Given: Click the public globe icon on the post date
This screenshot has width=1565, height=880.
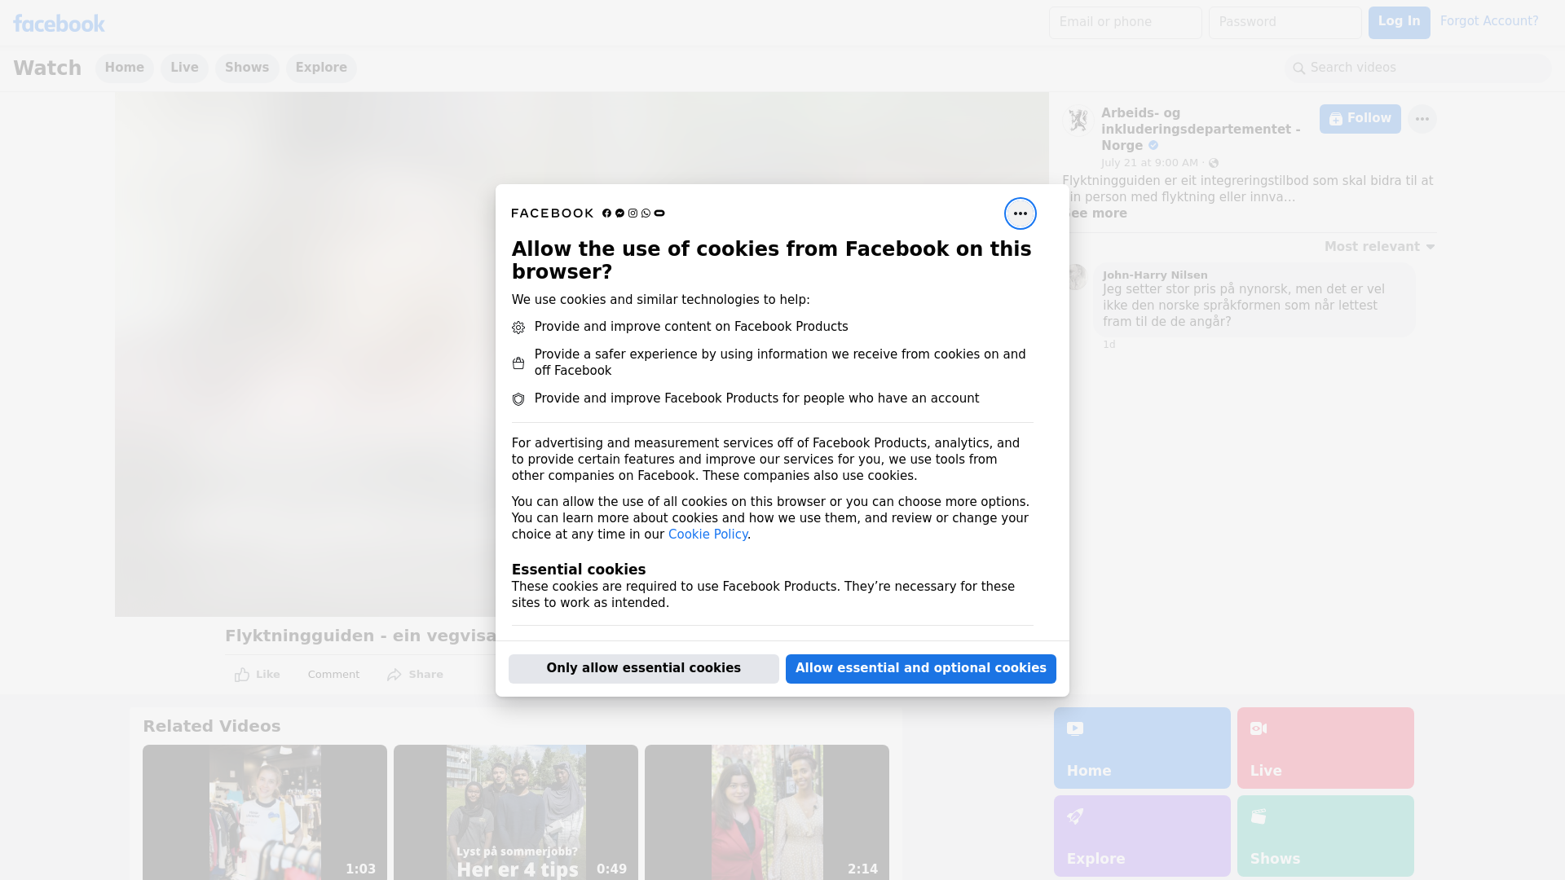Looking at the screenshot, I should point(1214,163).
